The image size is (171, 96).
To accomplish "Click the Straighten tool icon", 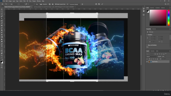I will [41, 4].
